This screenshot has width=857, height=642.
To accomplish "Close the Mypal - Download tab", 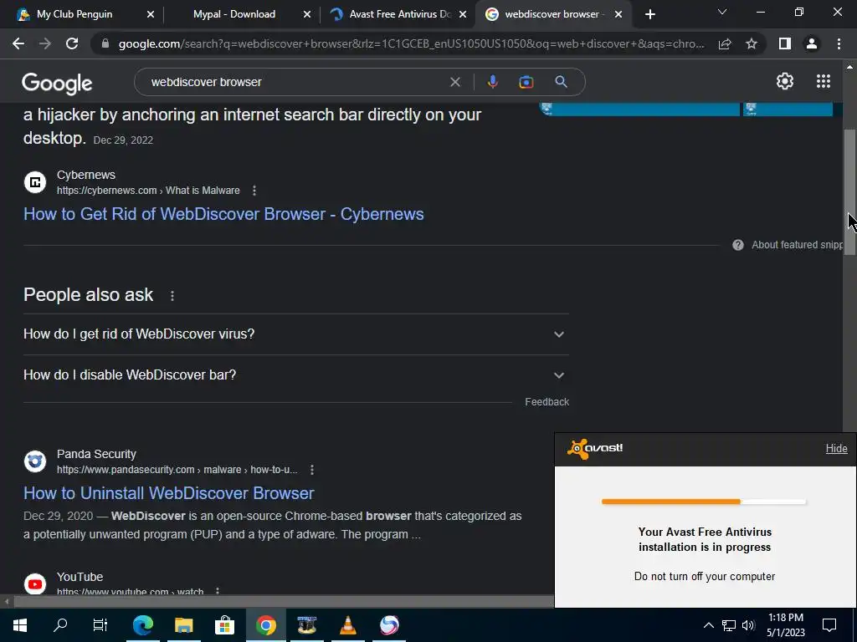I will point(306,14).
